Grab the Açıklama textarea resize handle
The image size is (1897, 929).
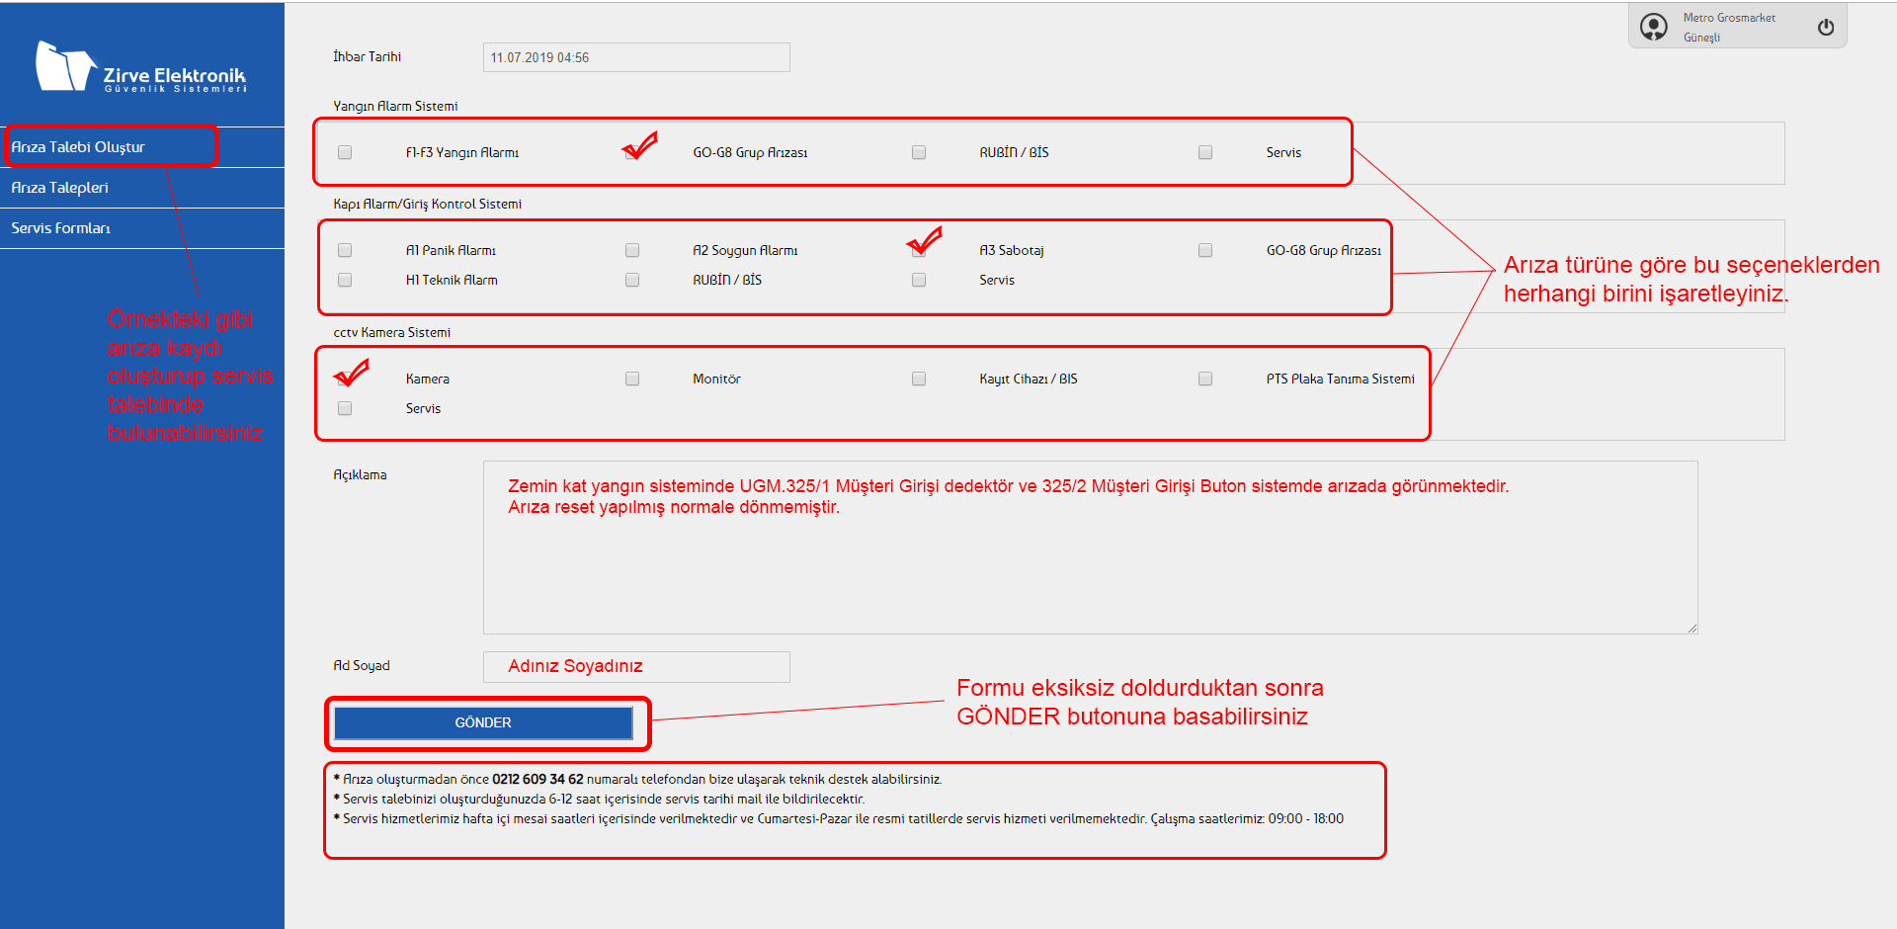1691,628
